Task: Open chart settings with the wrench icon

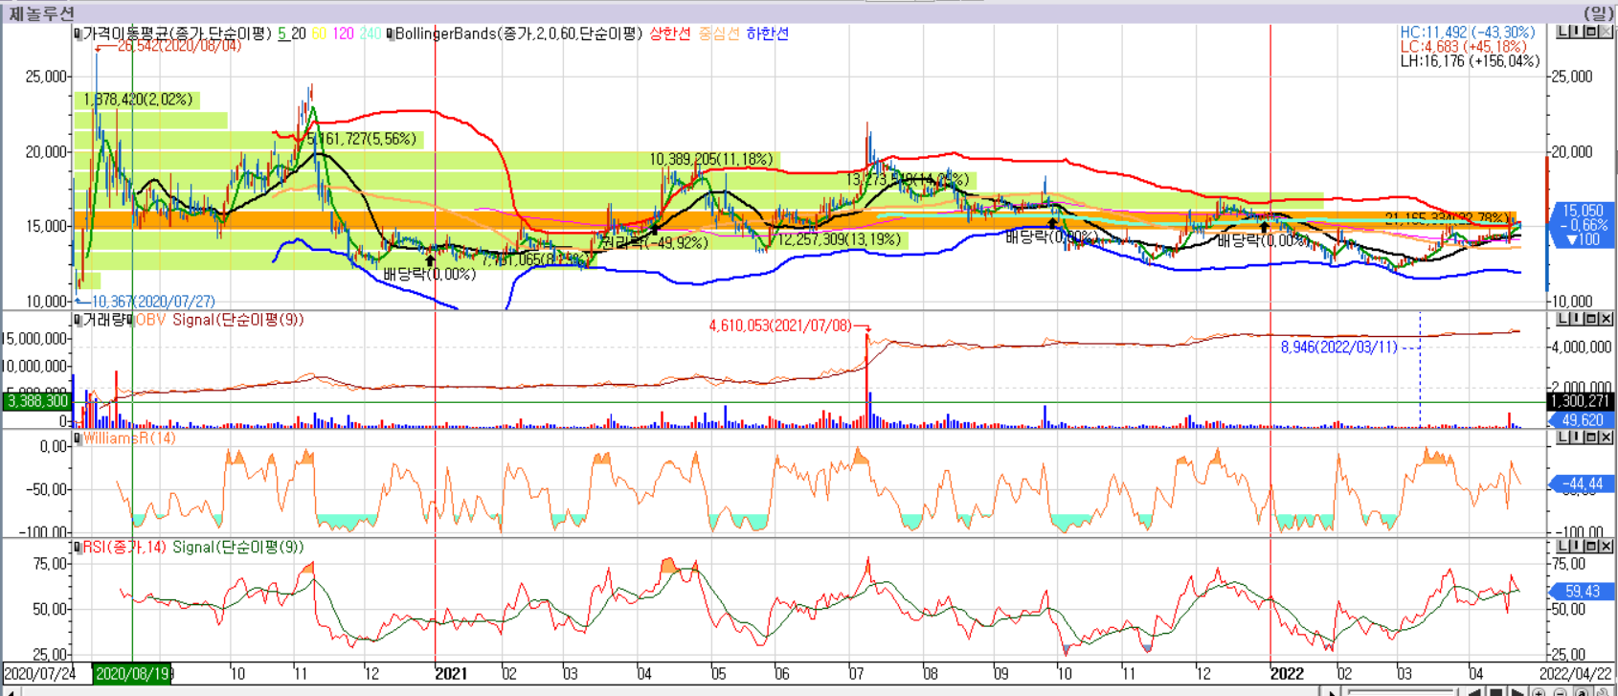Action: pyautogui.click(x=1602, y=691)
